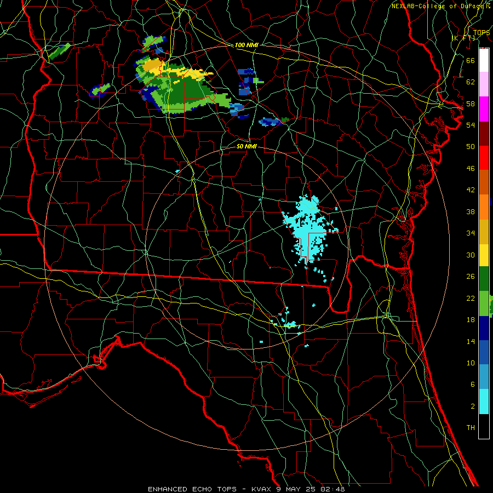Click the 50 NMI range ring label
The height and width of the screenshot is (493, 493).
tap(246, 146)
